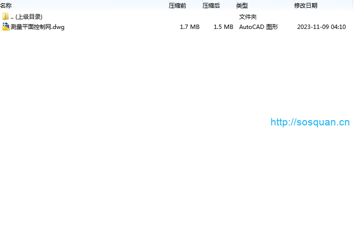The image size is (354, 246).
Task: Click the yellow parent directory folder icon
Action: (5, 17)
